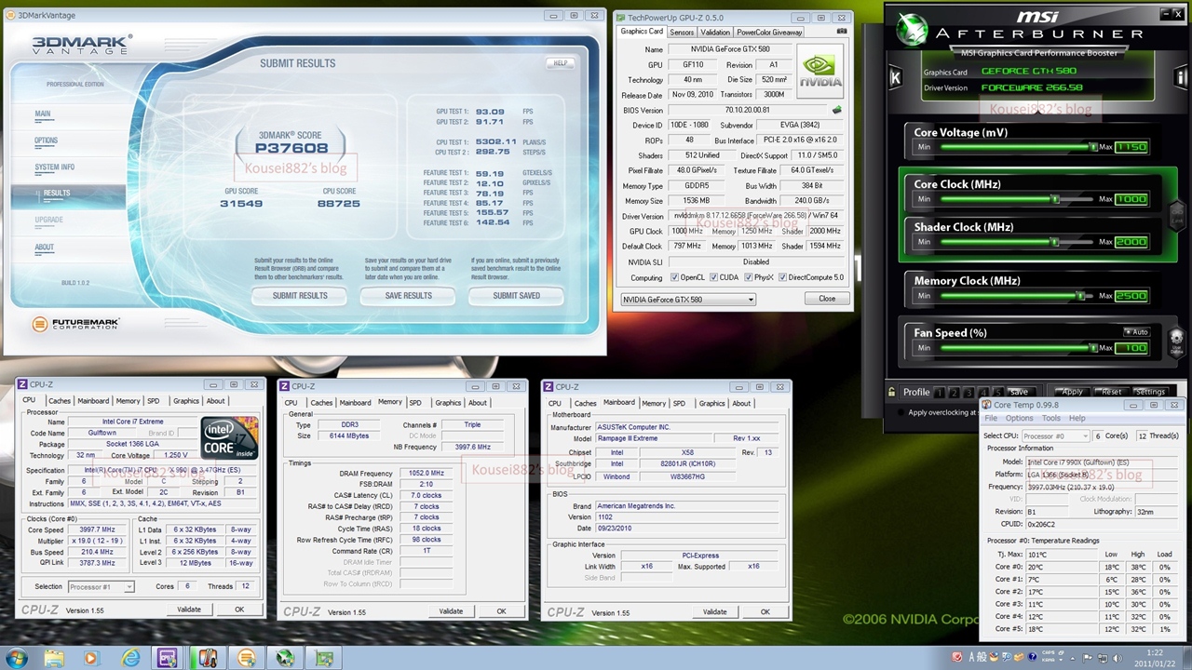Save the Afterburner profile
Screen dimensions: 1192x670
[x=1019, y=392]
